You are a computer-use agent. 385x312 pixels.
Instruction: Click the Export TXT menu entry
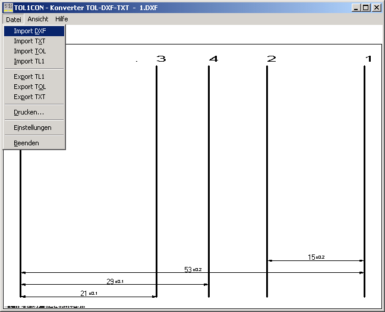point(30,97)
